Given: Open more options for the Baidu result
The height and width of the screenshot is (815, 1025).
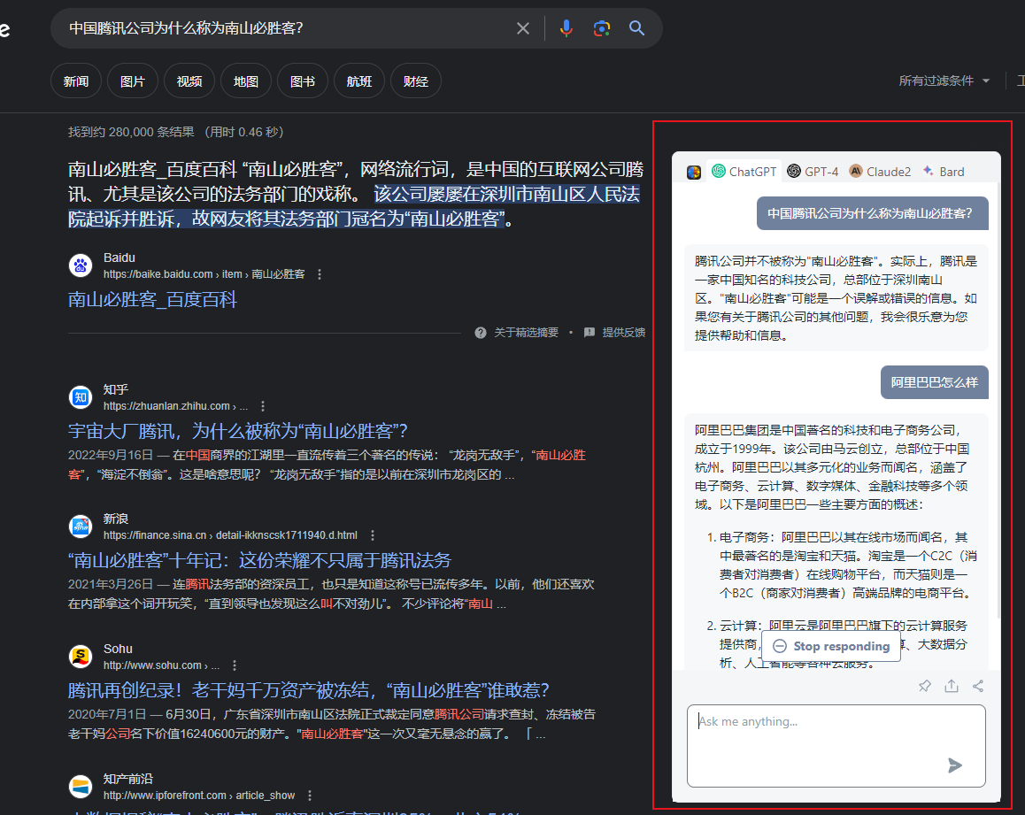Looking at the screenshot, I should pos(320,274).
